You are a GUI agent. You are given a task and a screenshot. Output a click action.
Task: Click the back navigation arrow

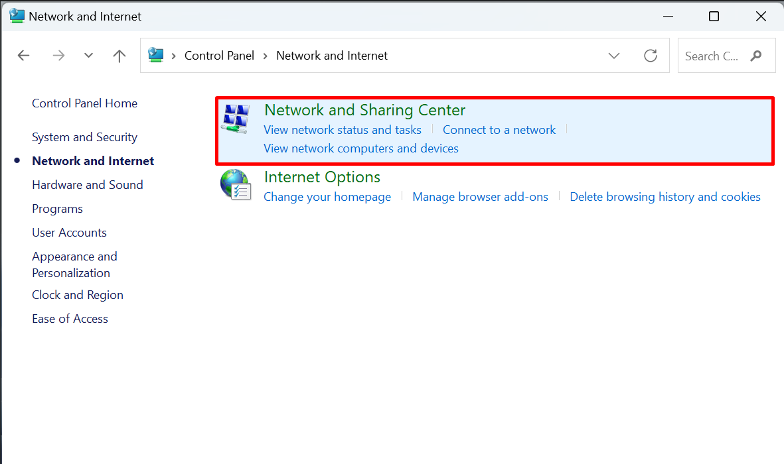(23, 56)
